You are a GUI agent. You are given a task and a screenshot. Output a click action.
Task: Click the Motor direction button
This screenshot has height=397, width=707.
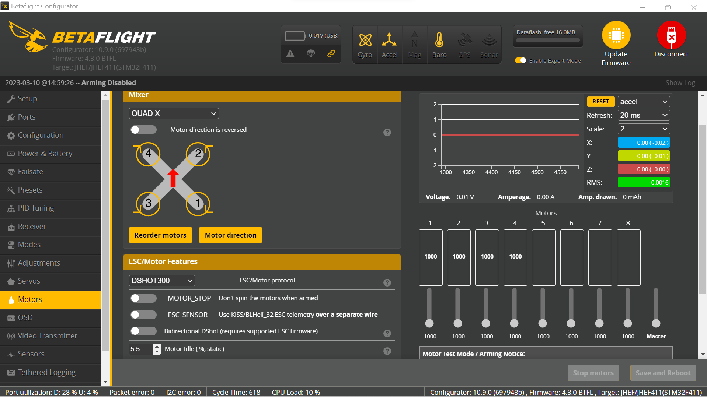click(x=230, y=235)
